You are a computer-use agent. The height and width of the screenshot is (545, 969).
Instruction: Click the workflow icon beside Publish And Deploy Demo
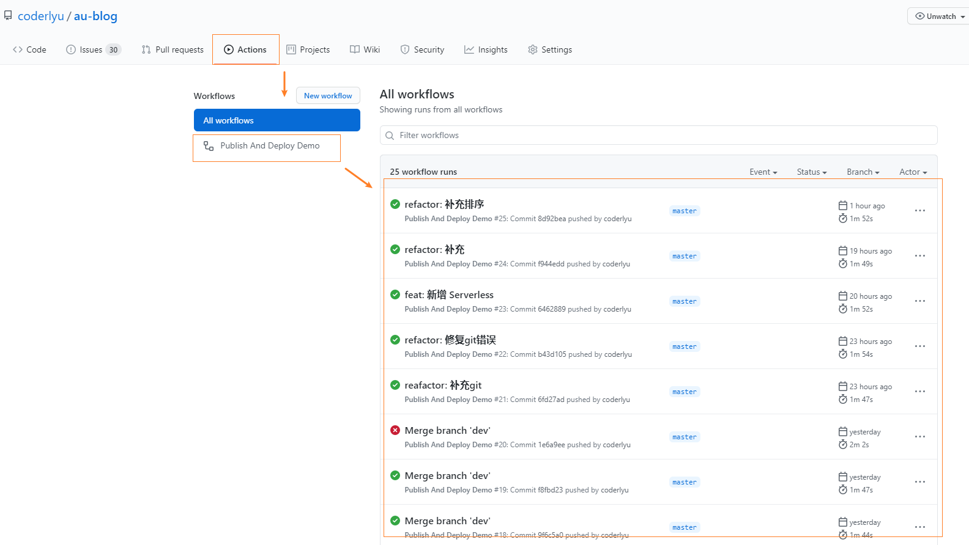tap(209, 146)
